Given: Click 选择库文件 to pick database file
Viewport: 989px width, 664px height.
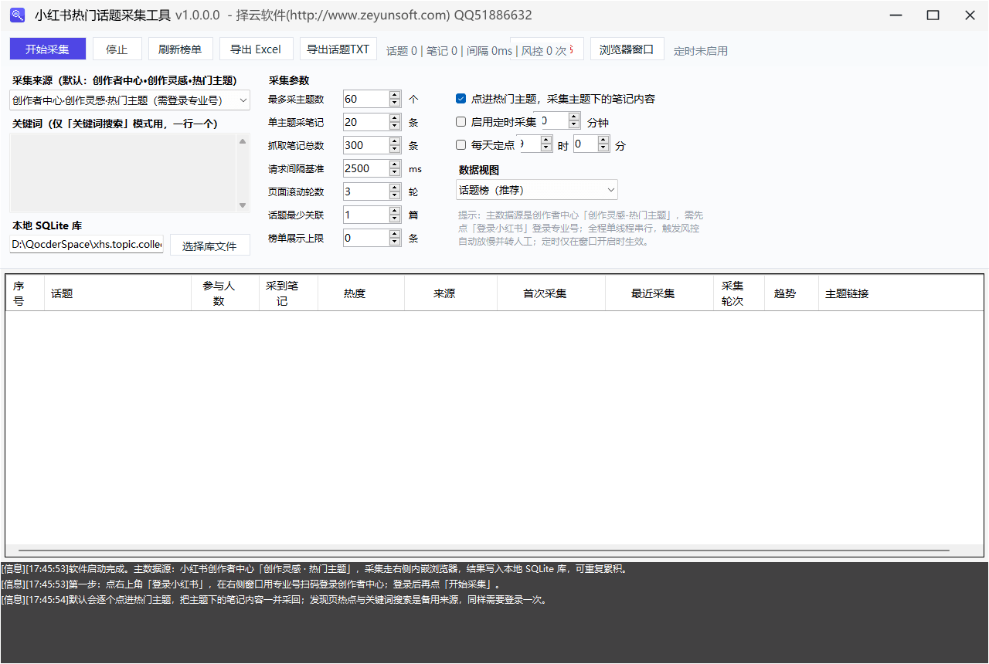Looking at the screenshot, I should (209, 246).
